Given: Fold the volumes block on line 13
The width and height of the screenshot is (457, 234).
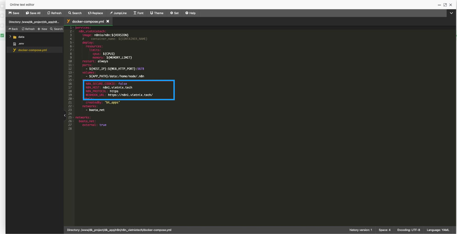Looking at the screenshot, I should pos(73,73).
